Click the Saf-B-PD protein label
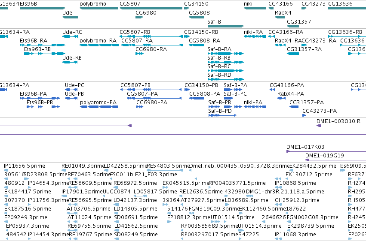Screen dimensions: 366x241 (x=220, y=111)
